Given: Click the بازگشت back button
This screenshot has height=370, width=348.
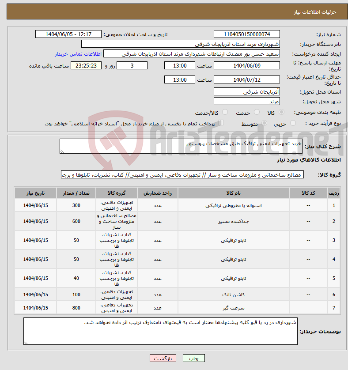Looking at the screenshot, I should tap(163, 358).
